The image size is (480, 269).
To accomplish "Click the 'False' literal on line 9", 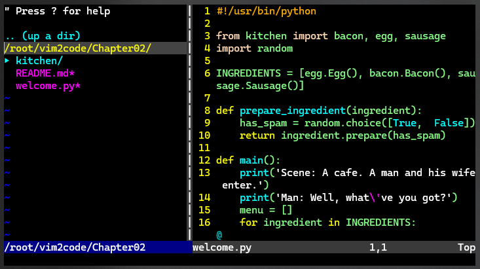I will tap(449, 123).
